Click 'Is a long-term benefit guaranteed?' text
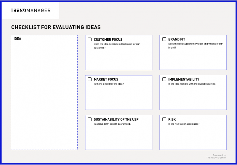The image size is (237, 165). 113,124
